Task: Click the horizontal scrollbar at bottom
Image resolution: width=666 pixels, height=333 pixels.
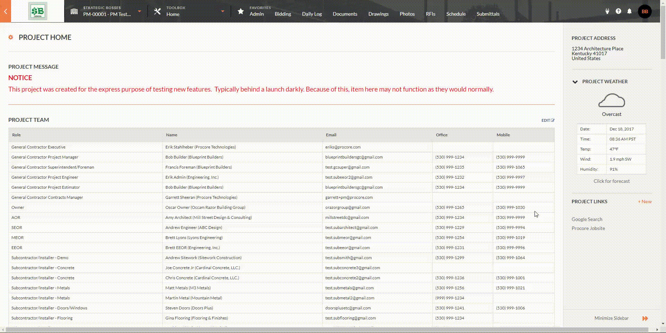Action: [x=326, y=330]
